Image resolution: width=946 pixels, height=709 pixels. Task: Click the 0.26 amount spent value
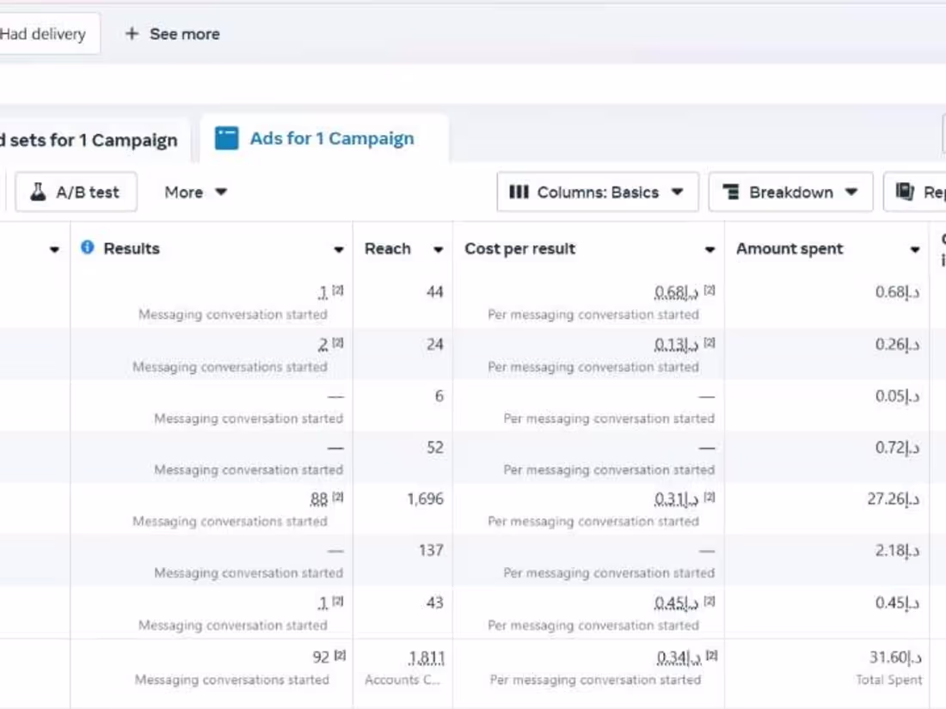pyautogui.click(x=898, y=345)
